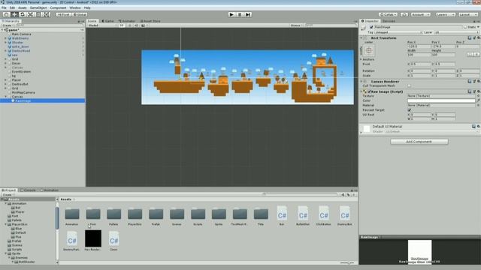Select the Move tool in the toolbar
The image size is (481, 270).
pos(14,14)
